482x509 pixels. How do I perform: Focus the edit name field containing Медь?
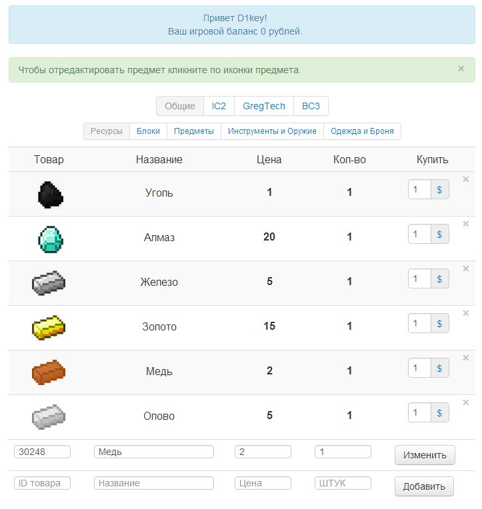pyautogui.click(x=154, y=452)
